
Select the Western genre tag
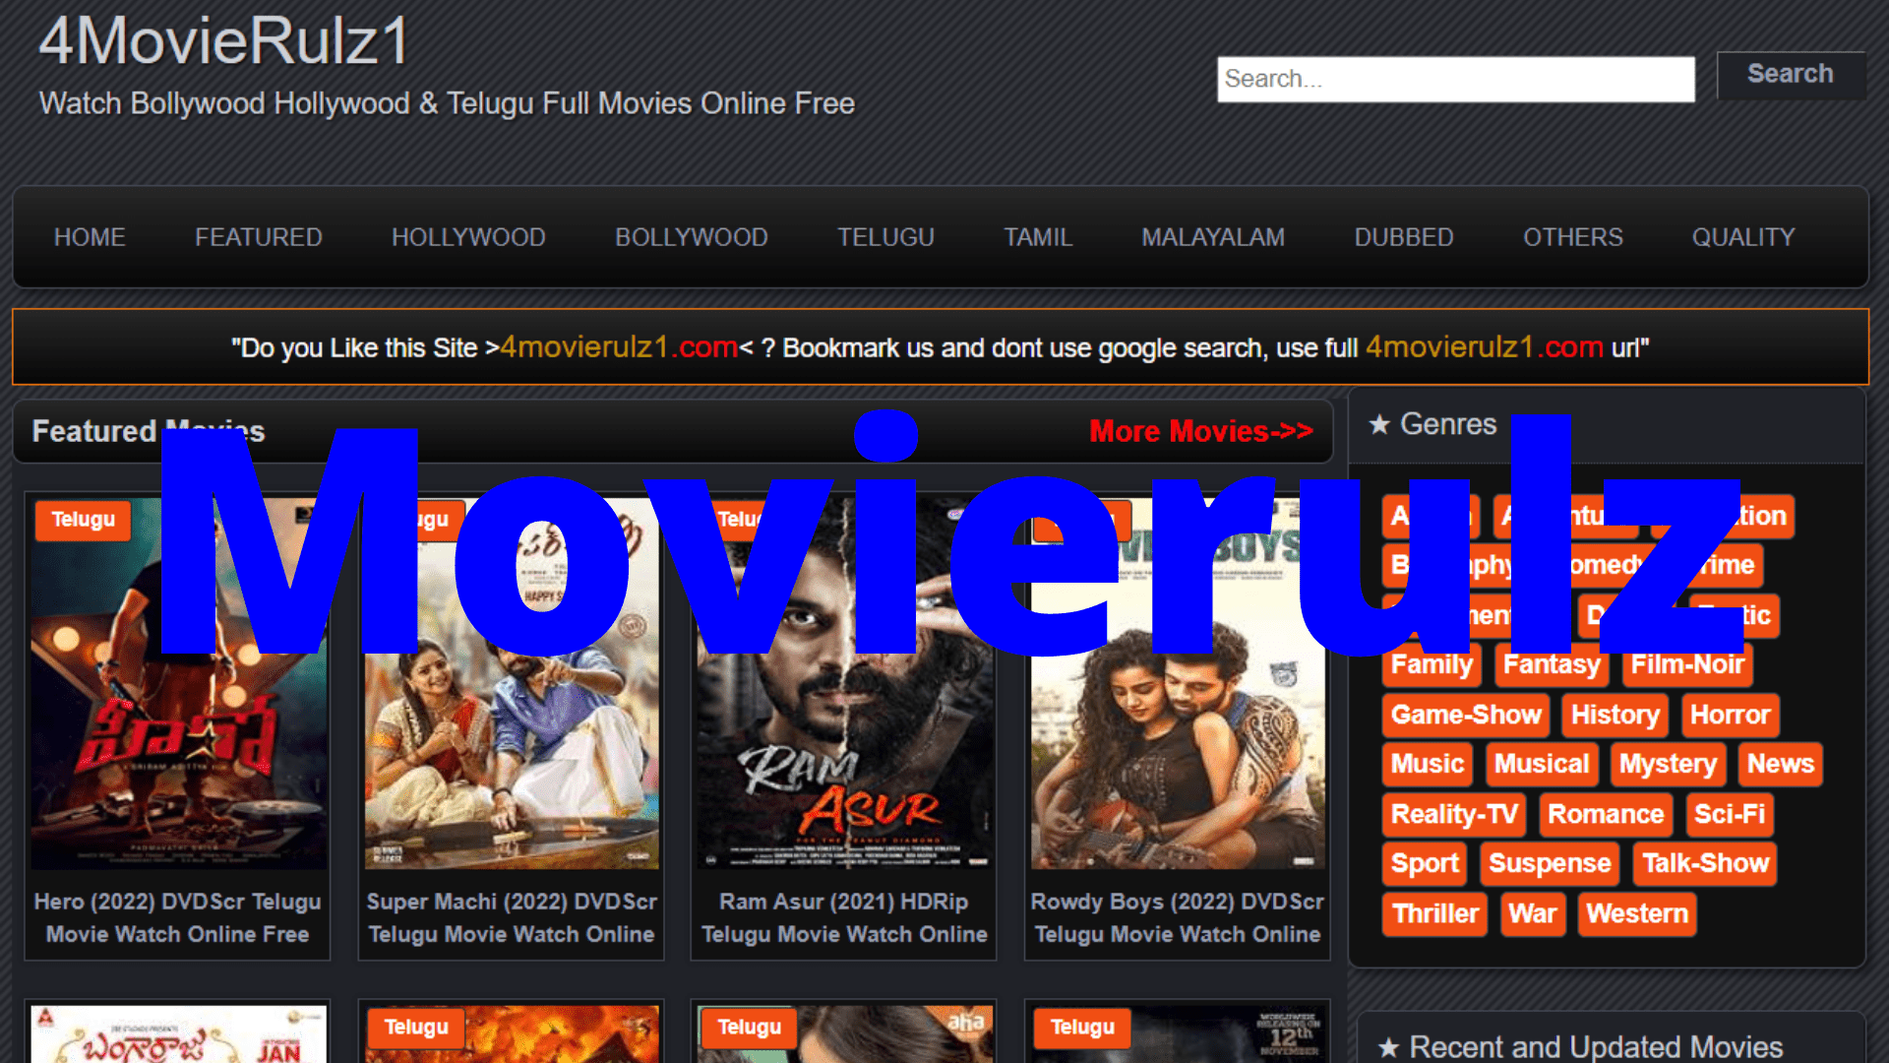point(1637,914)
